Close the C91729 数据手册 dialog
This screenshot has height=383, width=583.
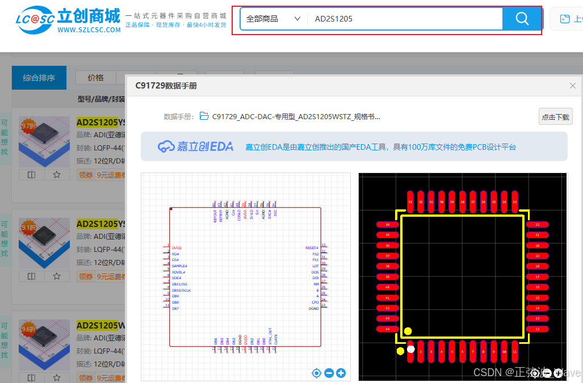pos(573,86)
